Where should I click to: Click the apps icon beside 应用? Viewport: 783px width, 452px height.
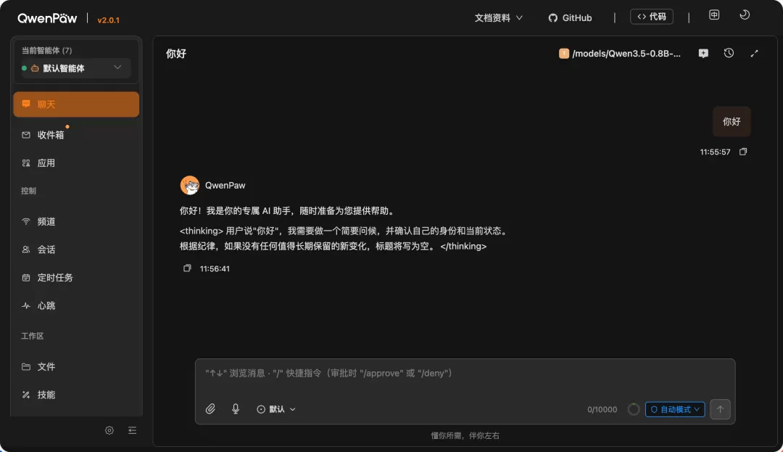point(26,163)
